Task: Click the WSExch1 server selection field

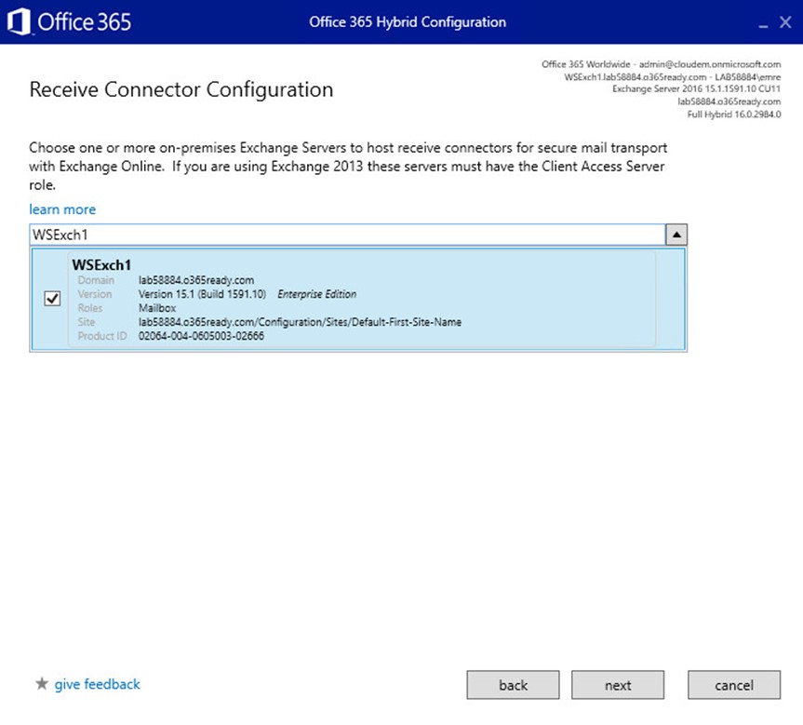Action: [347, 235]
